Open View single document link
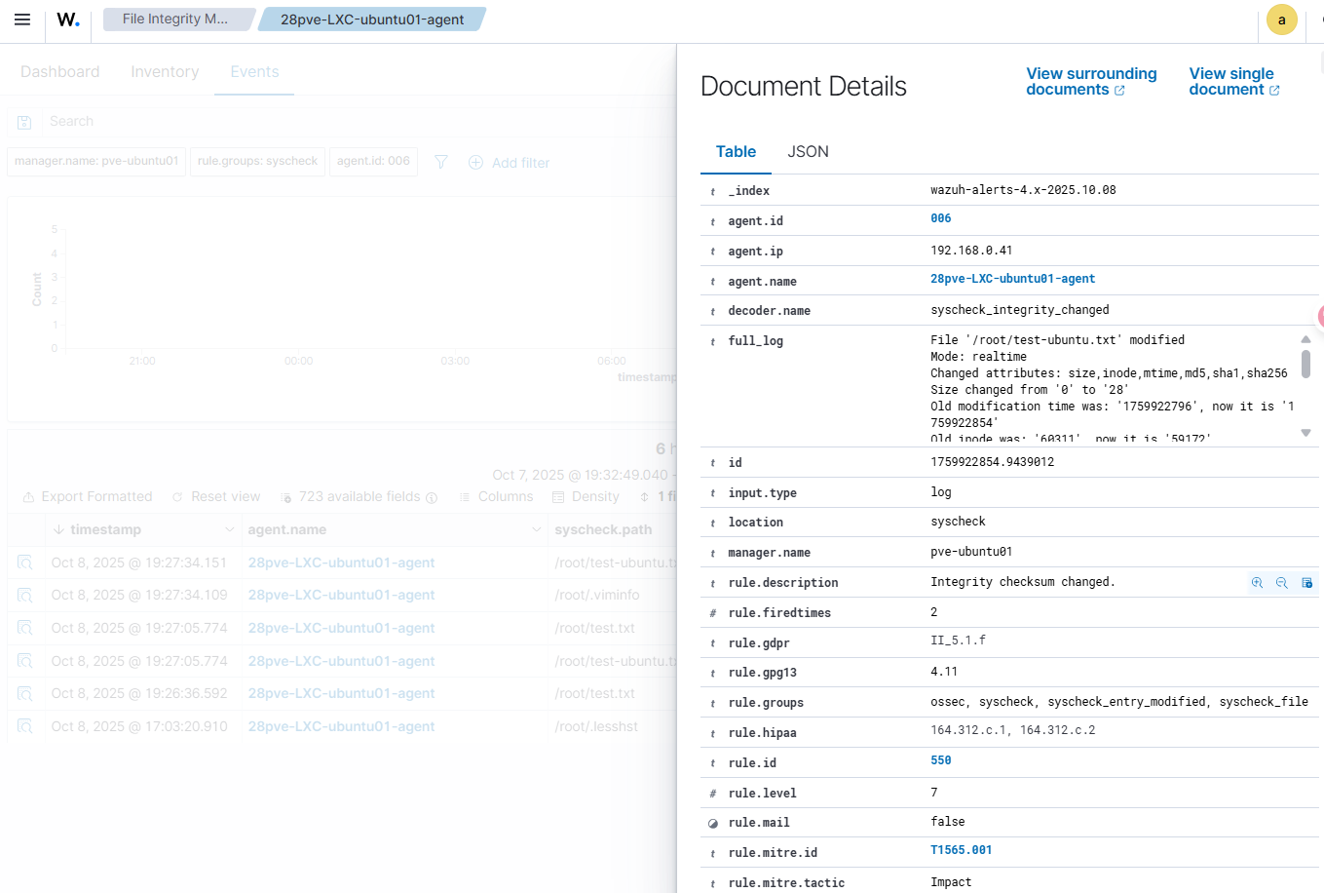This screenshot has width=1324, height=893. (1232, 82)
